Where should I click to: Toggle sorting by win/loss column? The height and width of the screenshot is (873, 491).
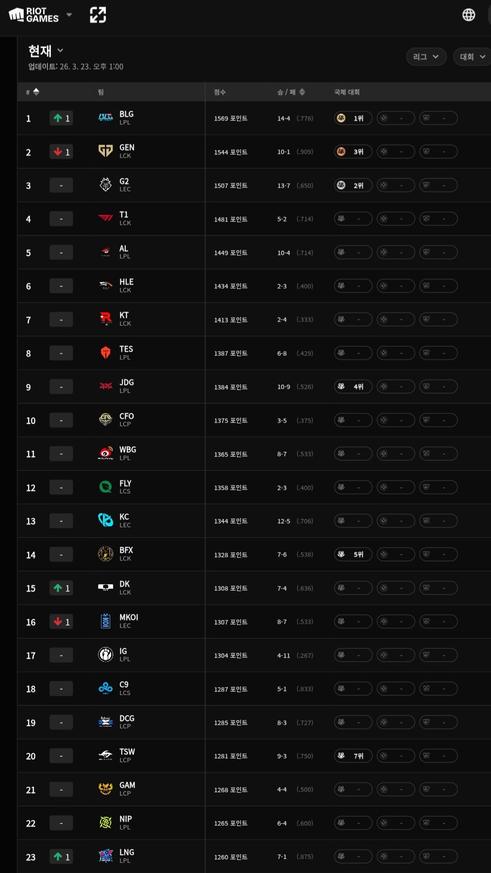click(x=302, y=92)
